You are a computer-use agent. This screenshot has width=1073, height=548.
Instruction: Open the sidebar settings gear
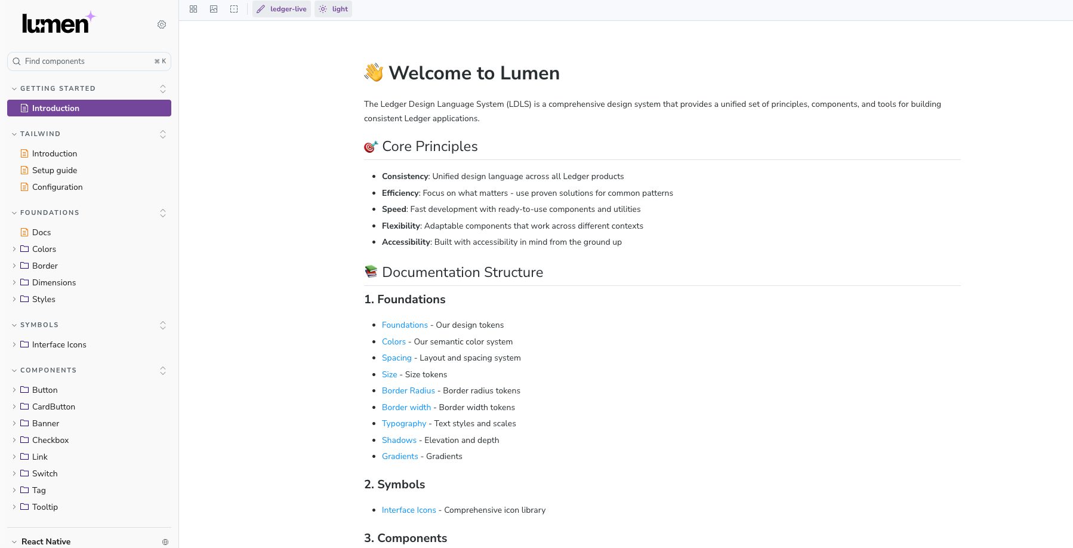pos(162,24)
